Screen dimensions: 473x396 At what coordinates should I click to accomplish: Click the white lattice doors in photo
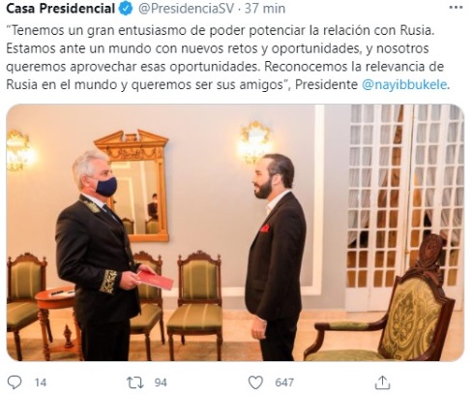pyautogui.click(x=405, y=206)
